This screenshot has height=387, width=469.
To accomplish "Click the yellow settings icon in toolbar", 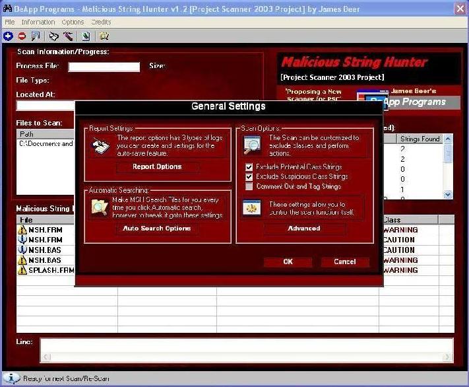I will [x=104, y=36].
